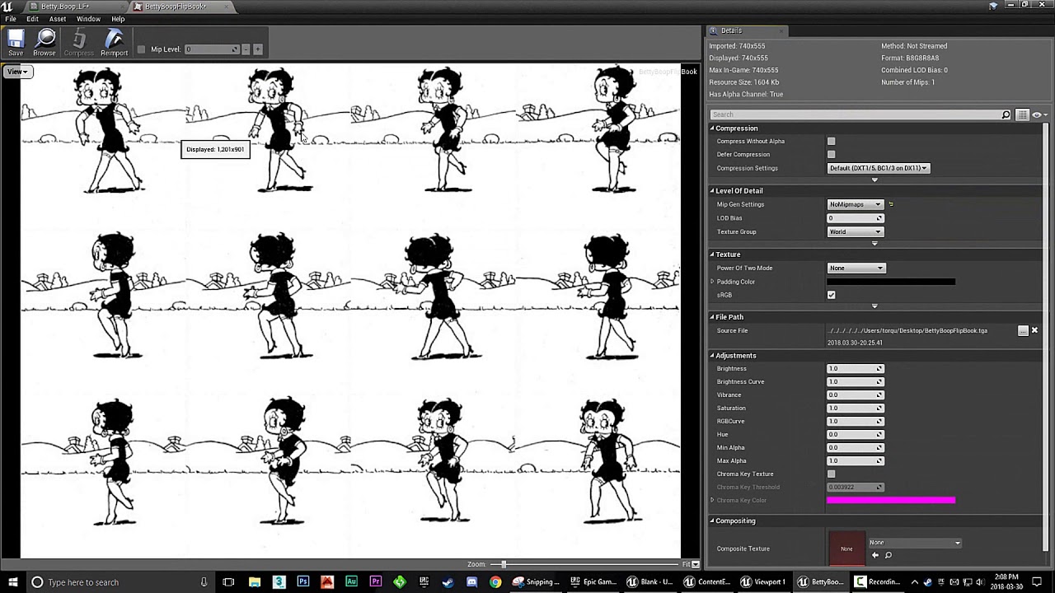Viewport: 1055px width, 593px height.
Task: Click the Padding Color black swatch
Action: click(891, 282)
